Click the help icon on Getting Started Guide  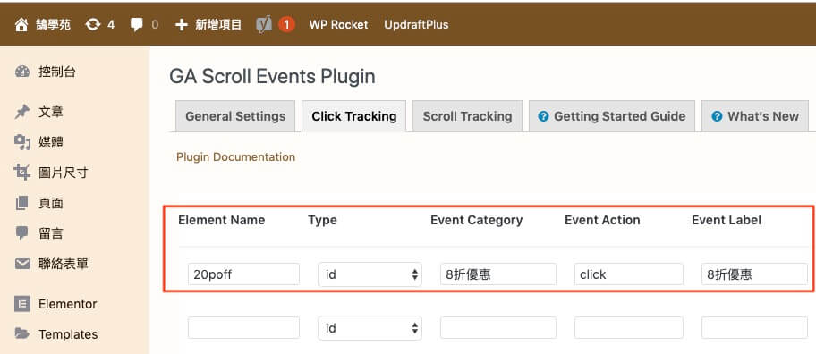pos(543,116)
